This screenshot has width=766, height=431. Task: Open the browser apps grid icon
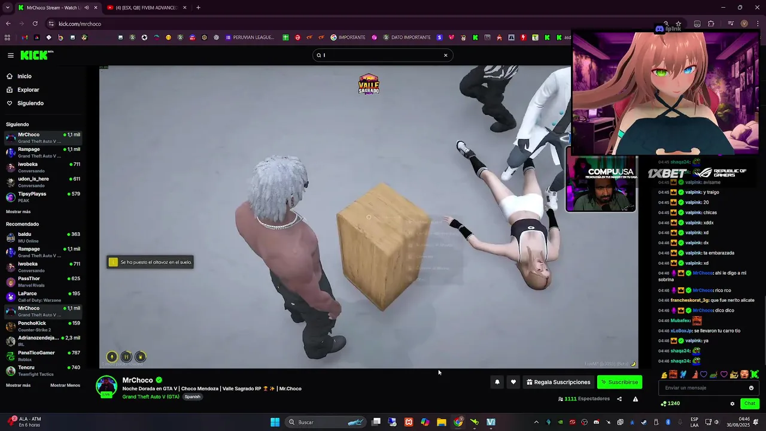(7, 37)
